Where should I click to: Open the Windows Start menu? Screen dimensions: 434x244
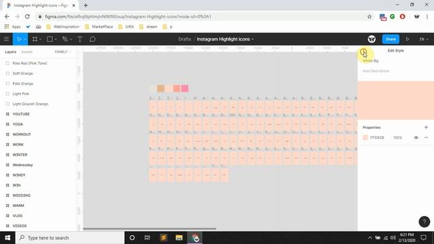pos(7,238)
